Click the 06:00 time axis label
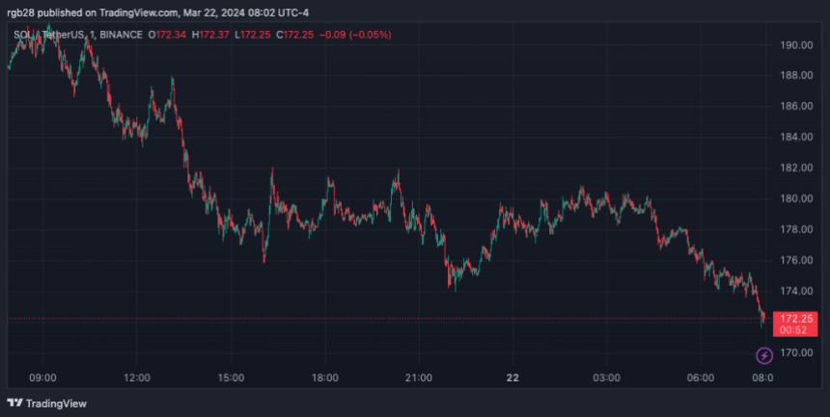The height and width of the screenshot is (417, 830). click(701, 377)
